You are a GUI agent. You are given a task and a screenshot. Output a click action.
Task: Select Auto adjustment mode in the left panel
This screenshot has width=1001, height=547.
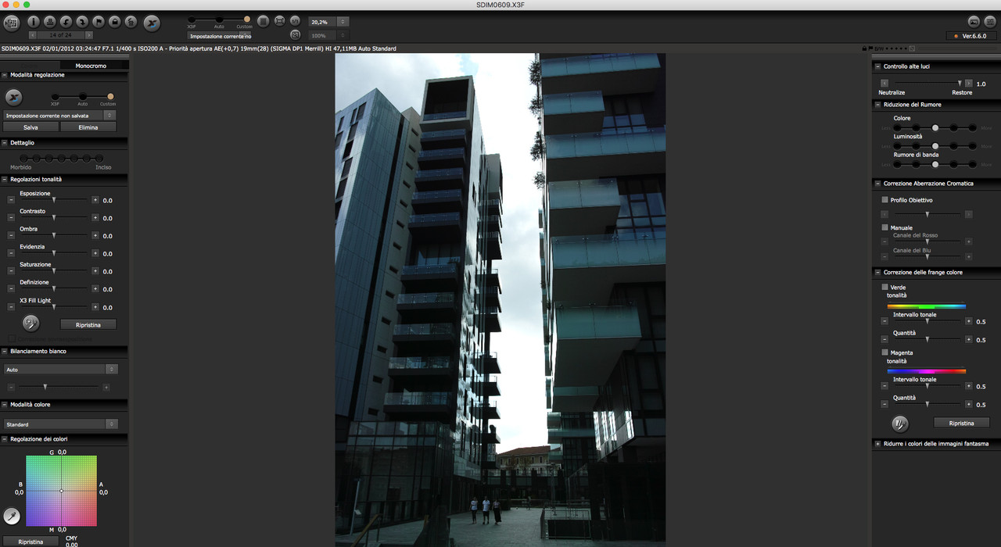(82, 97)
